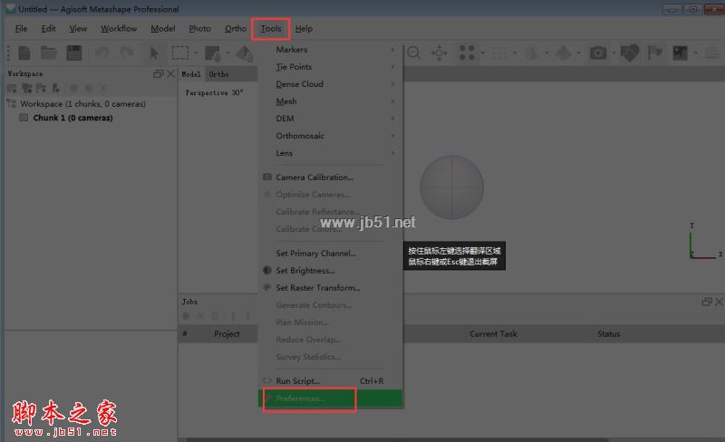Click the layered stack icon at toolbar end
The image size is (725, 442).
coord(712,53)
